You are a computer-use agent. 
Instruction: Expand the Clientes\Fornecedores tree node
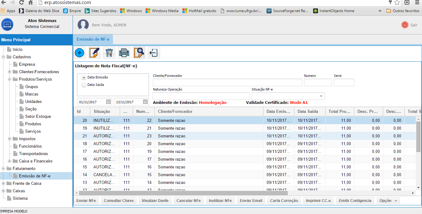(x=10, y=72)
